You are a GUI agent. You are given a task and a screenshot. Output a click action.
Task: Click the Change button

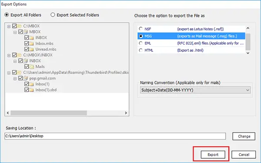244,136
